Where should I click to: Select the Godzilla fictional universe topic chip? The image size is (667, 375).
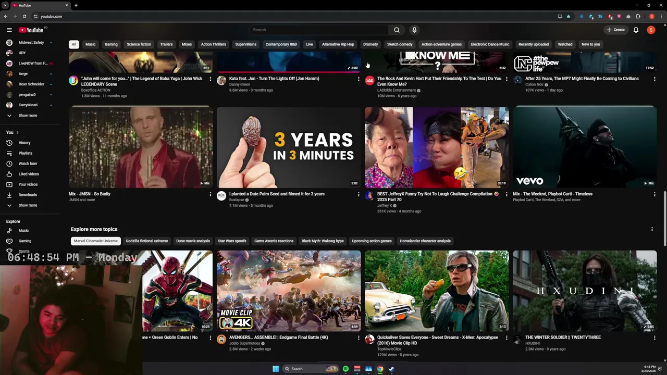[x=147, y=241]
